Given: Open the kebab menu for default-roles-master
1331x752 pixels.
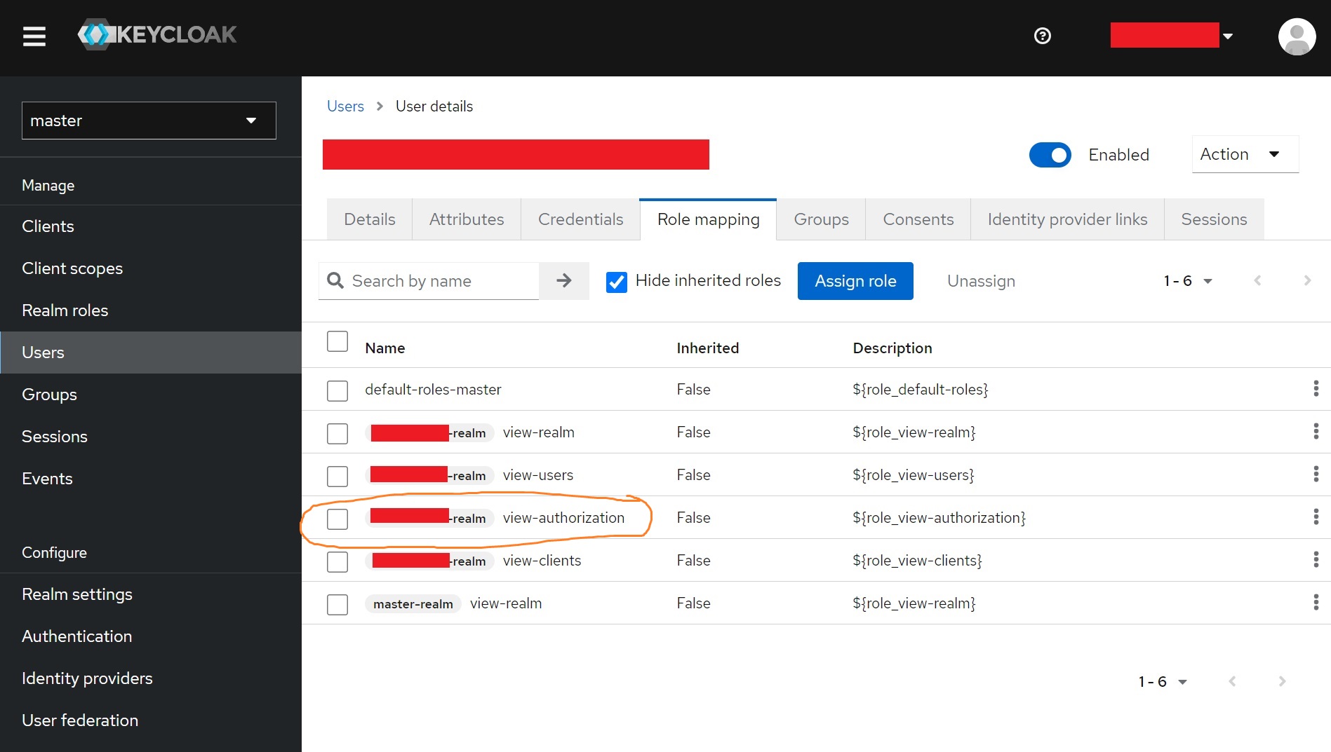Looking at the screenshot, I should point(1316,389).
